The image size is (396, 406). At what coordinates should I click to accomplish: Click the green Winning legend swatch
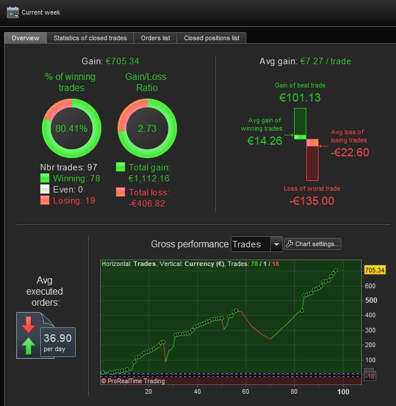tap(45, 178)
